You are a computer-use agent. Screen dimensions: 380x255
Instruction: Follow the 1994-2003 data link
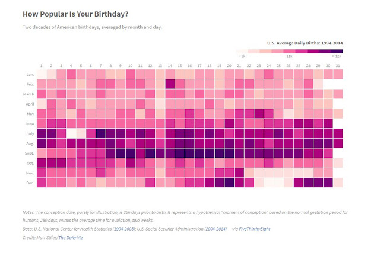click(x=124, y=229)
